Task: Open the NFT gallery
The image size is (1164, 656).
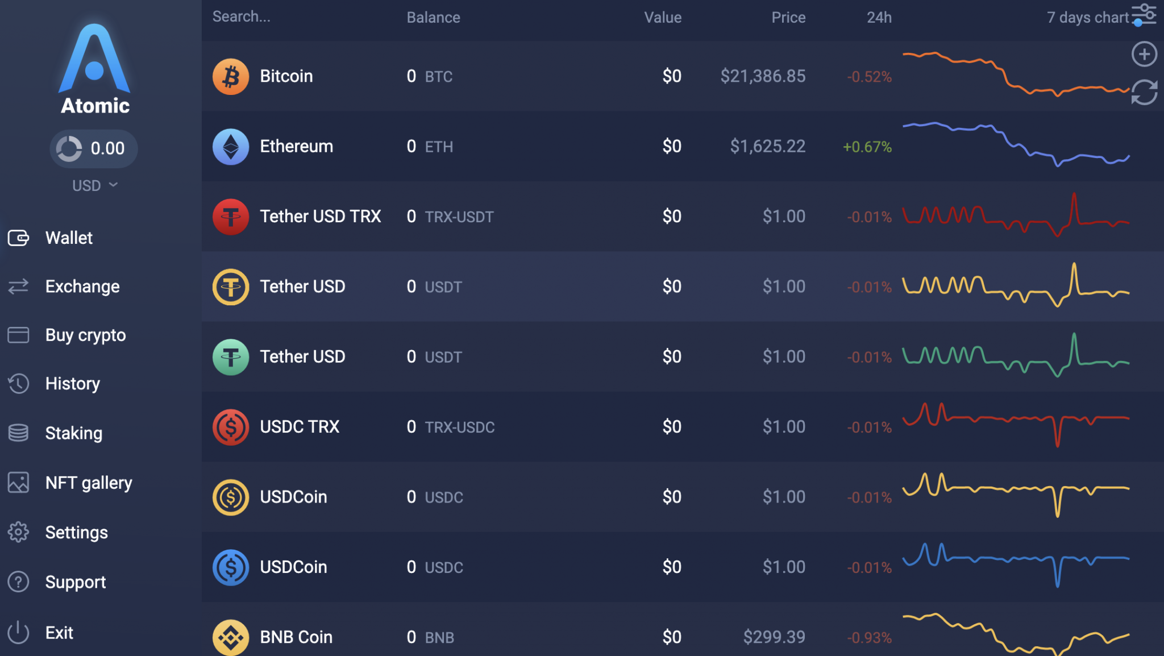Action: point(88,482)
